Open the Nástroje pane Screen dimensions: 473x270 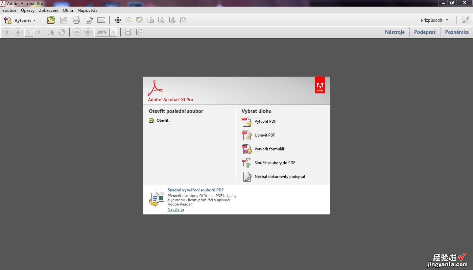[395, 32]
